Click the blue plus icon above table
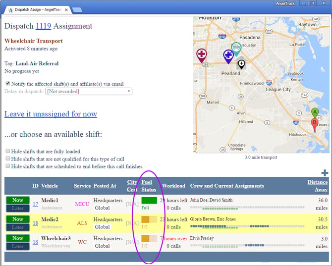The width and height of the screenshot is (332, 266). [x=325, y=173]
